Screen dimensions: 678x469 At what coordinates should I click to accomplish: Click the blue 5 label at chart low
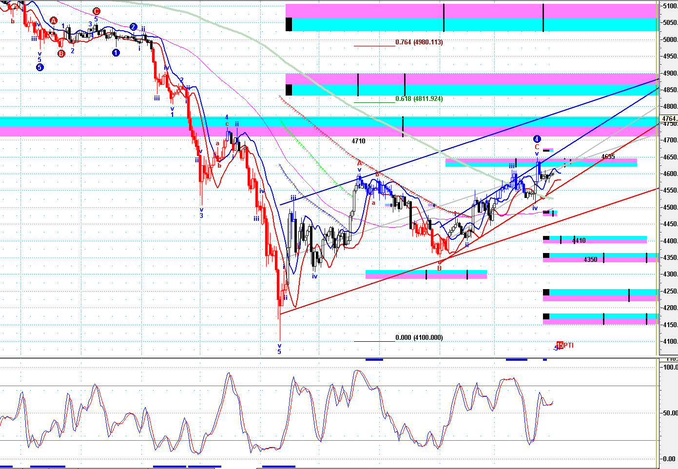279,352
